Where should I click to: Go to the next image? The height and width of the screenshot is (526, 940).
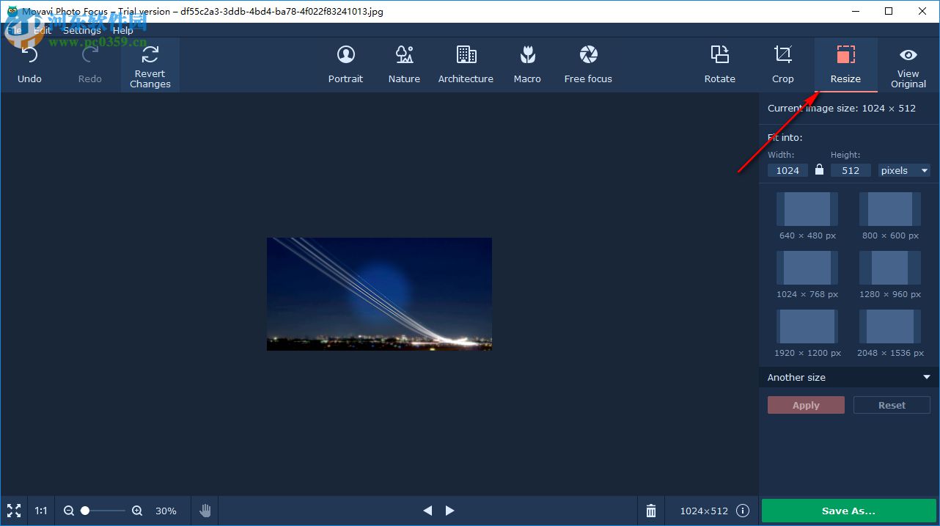(450, 511)
